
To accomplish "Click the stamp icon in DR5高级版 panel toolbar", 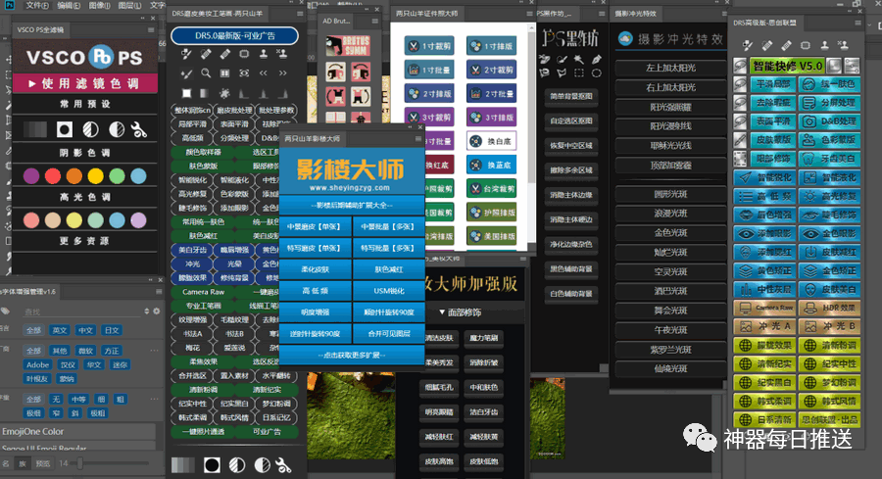I will click(824, 45).
